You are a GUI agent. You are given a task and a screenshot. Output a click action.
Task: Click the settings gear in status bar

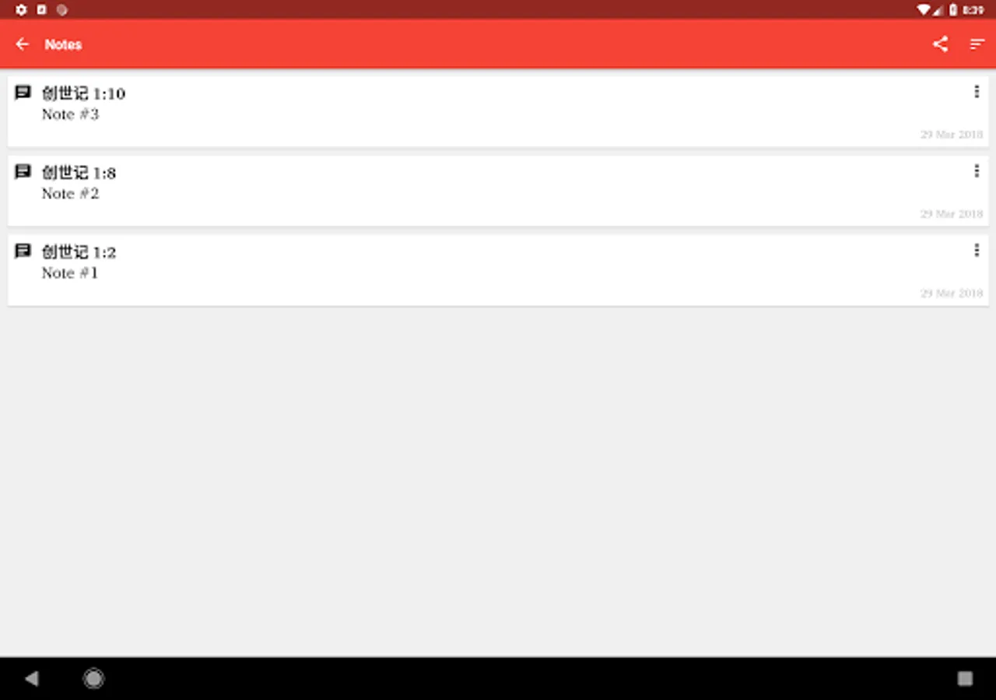21,10
